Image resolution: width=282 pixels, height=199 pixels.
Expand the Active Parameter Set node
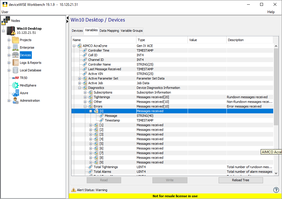[80, 78]
